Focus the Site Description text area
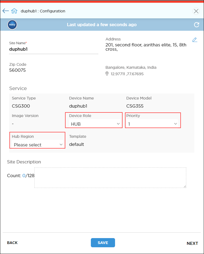204x254 pixels. point(110,177)
